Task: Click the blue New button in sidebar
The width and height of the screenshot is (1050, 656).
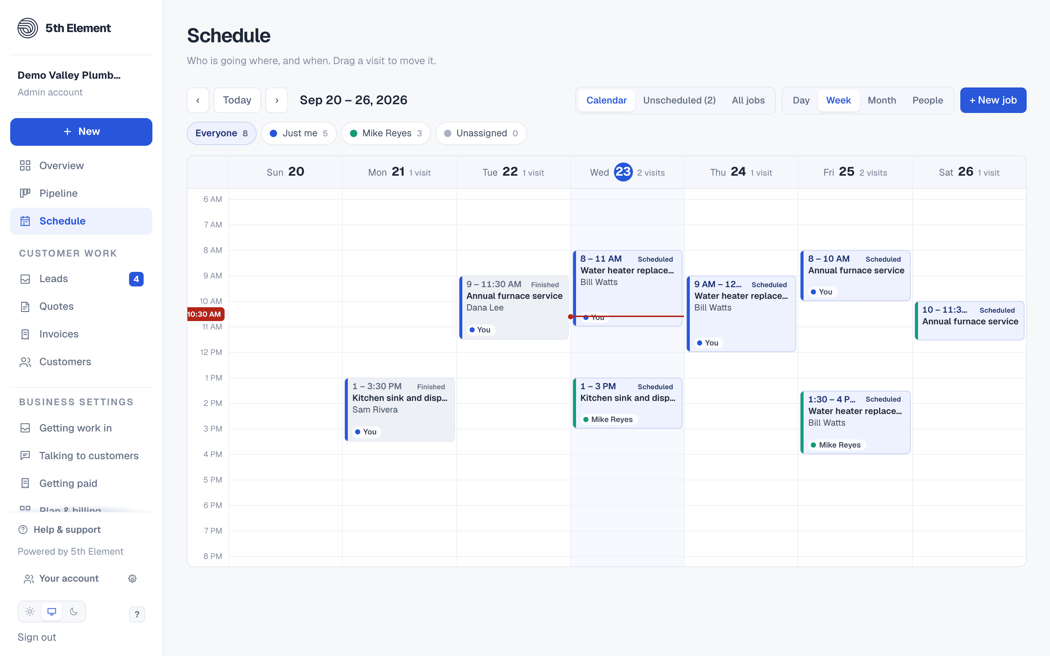Action: [x=81, y=132]
